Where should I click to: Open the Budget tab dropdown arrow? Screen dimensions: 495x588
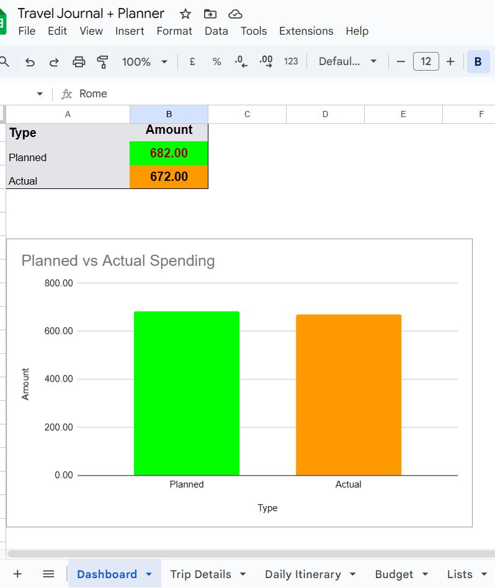[x=425, y=574]
